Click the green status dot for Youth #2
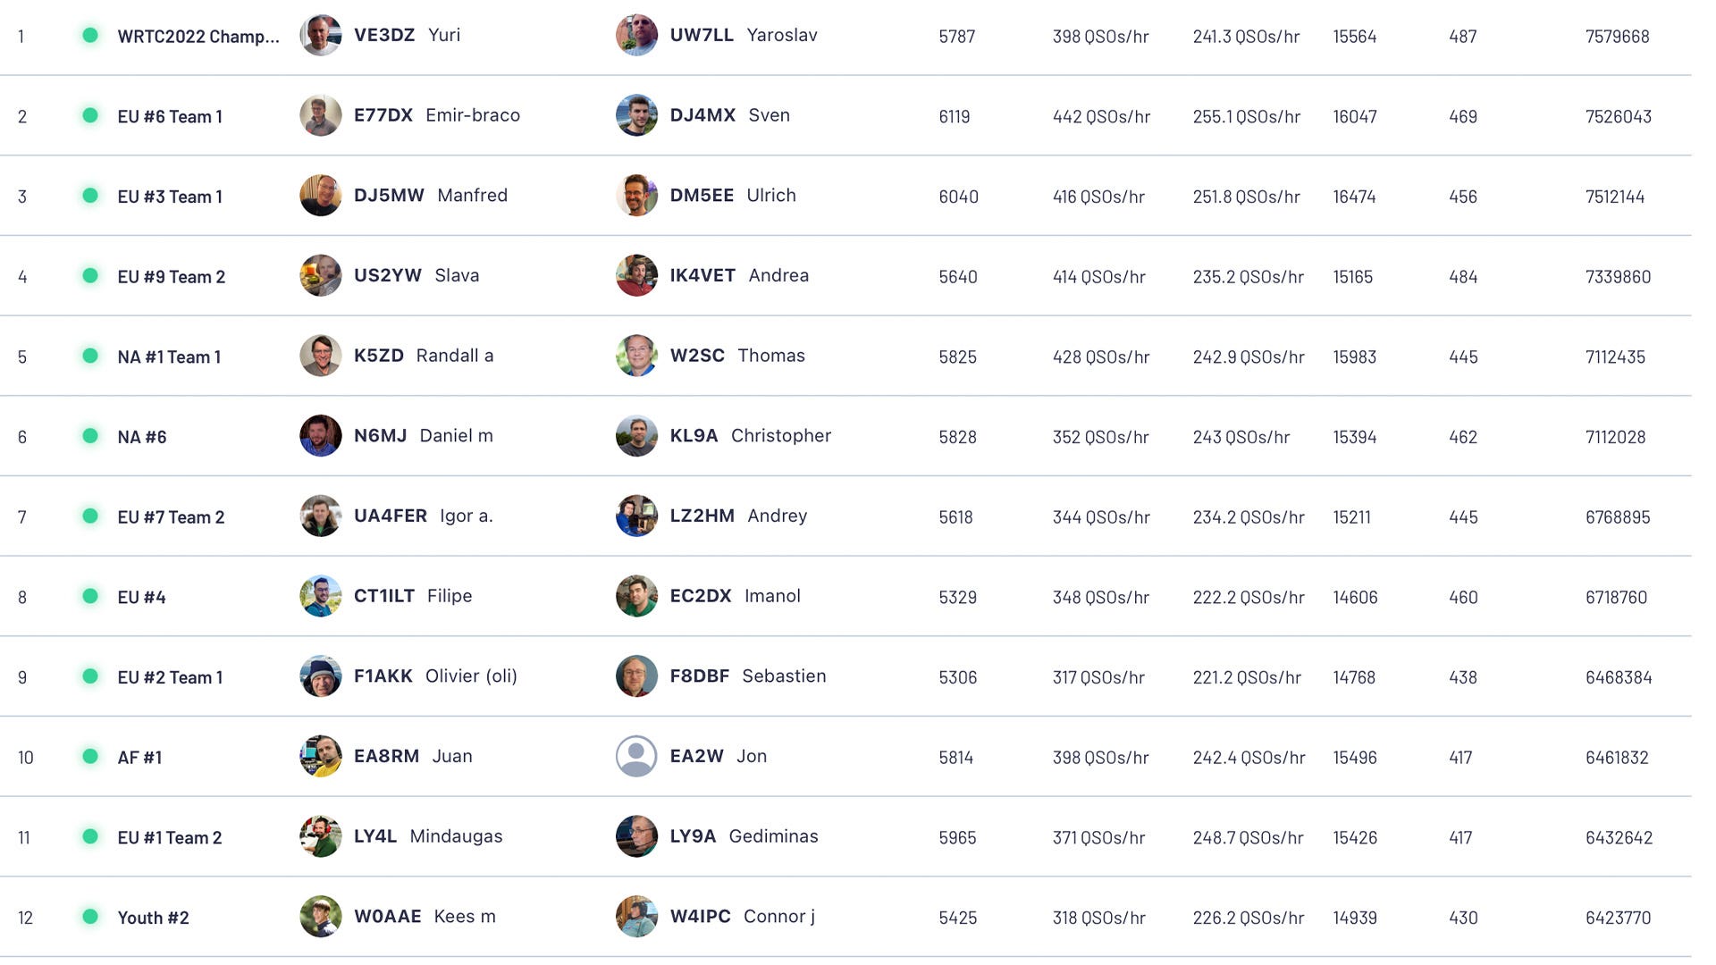1716x965 pixels. coord(90,917)
